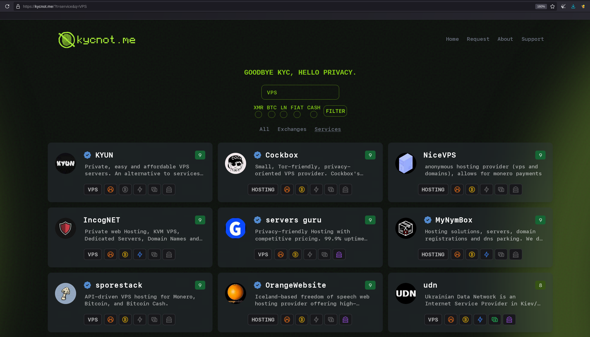This screenshot has width=590, height=337.
Task: Open Support page from navigation
Action: [532, 39]
